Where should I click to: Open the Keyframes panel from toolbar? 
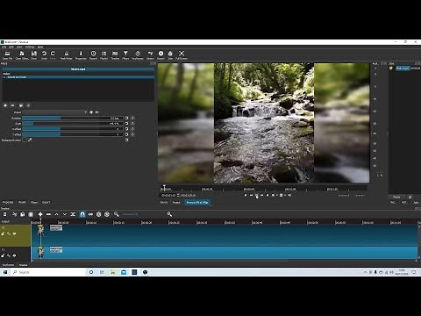point(138,54)
